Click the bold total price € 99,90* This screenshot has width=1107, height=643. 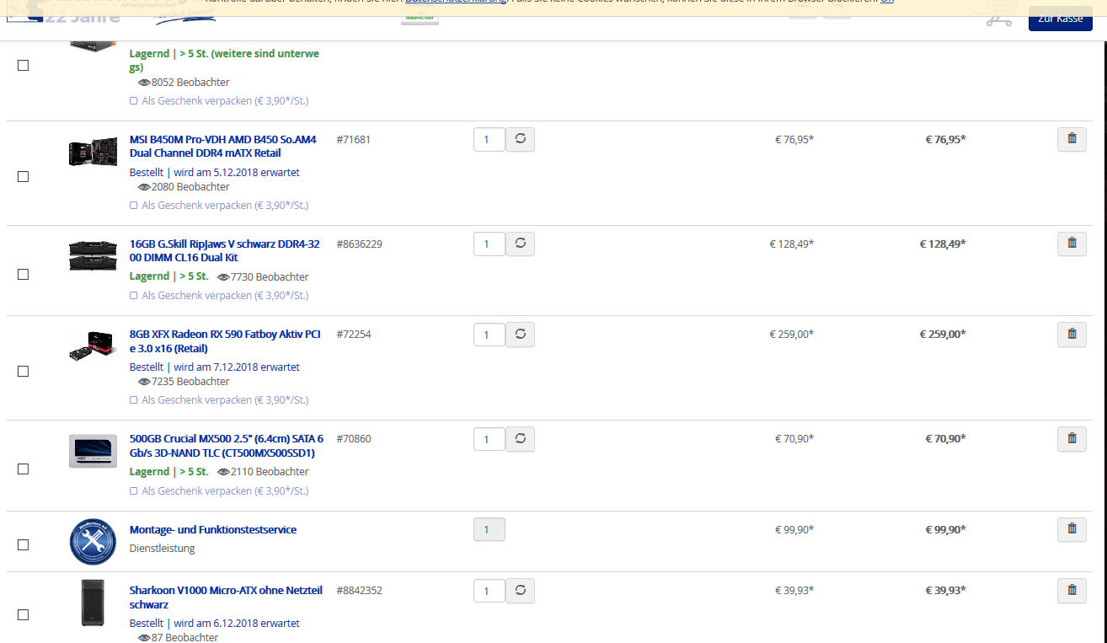point(945,530)
